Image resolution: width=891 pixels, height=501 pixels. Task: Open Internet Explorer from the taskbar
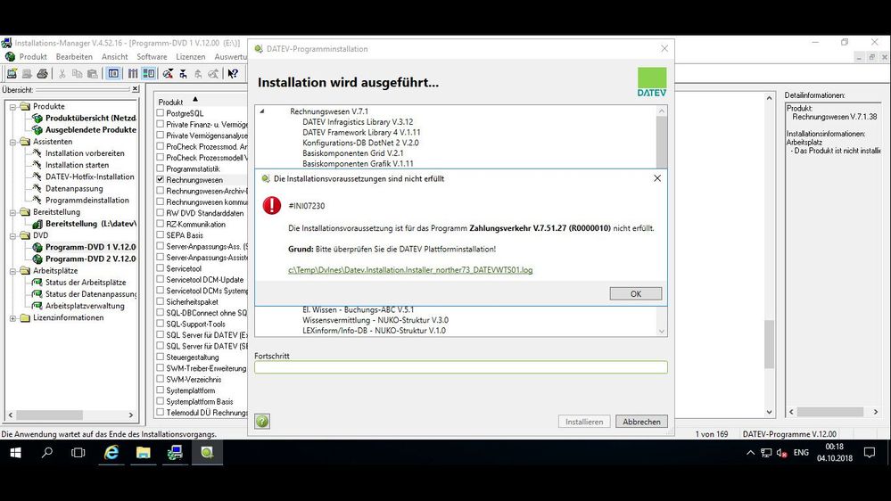pos(111,452)
